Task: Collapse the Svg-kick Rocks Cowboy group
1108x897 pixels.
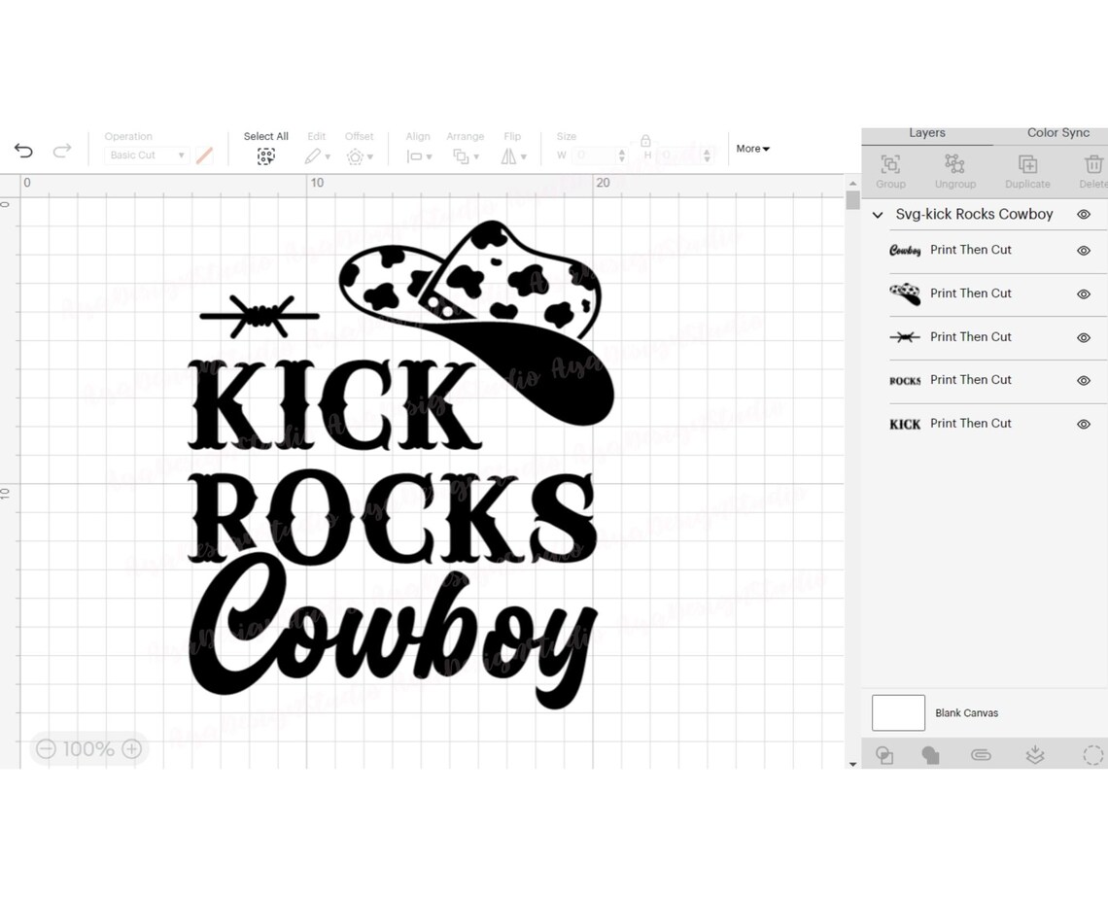Action: (x=878, y=215)
